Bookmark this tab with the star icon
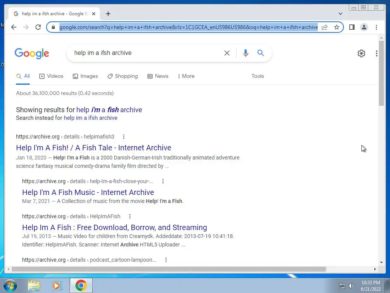Screen dimensions: 390x293 point(337,27)
